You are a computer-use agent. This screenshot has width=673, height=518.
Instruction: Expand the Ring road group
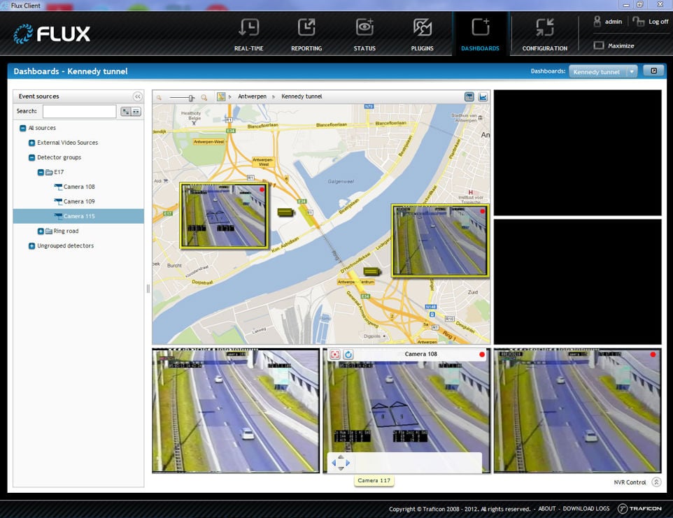coord(41,231)
